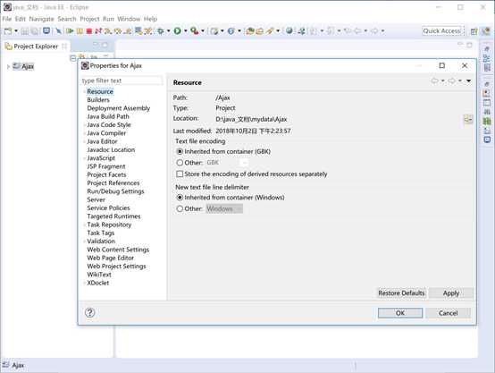Screen dimensions: 495x373
Task: Select the Ajax project in Project Explorer
Action: coord(23,66)
